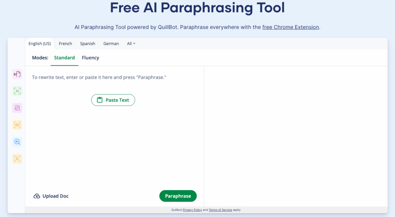Open the orange eye scan sidebar tool

[17, 125]
